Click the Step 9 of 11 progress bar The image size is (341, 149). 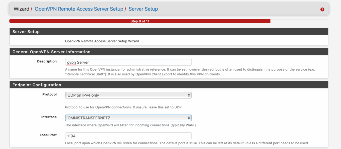140,21
